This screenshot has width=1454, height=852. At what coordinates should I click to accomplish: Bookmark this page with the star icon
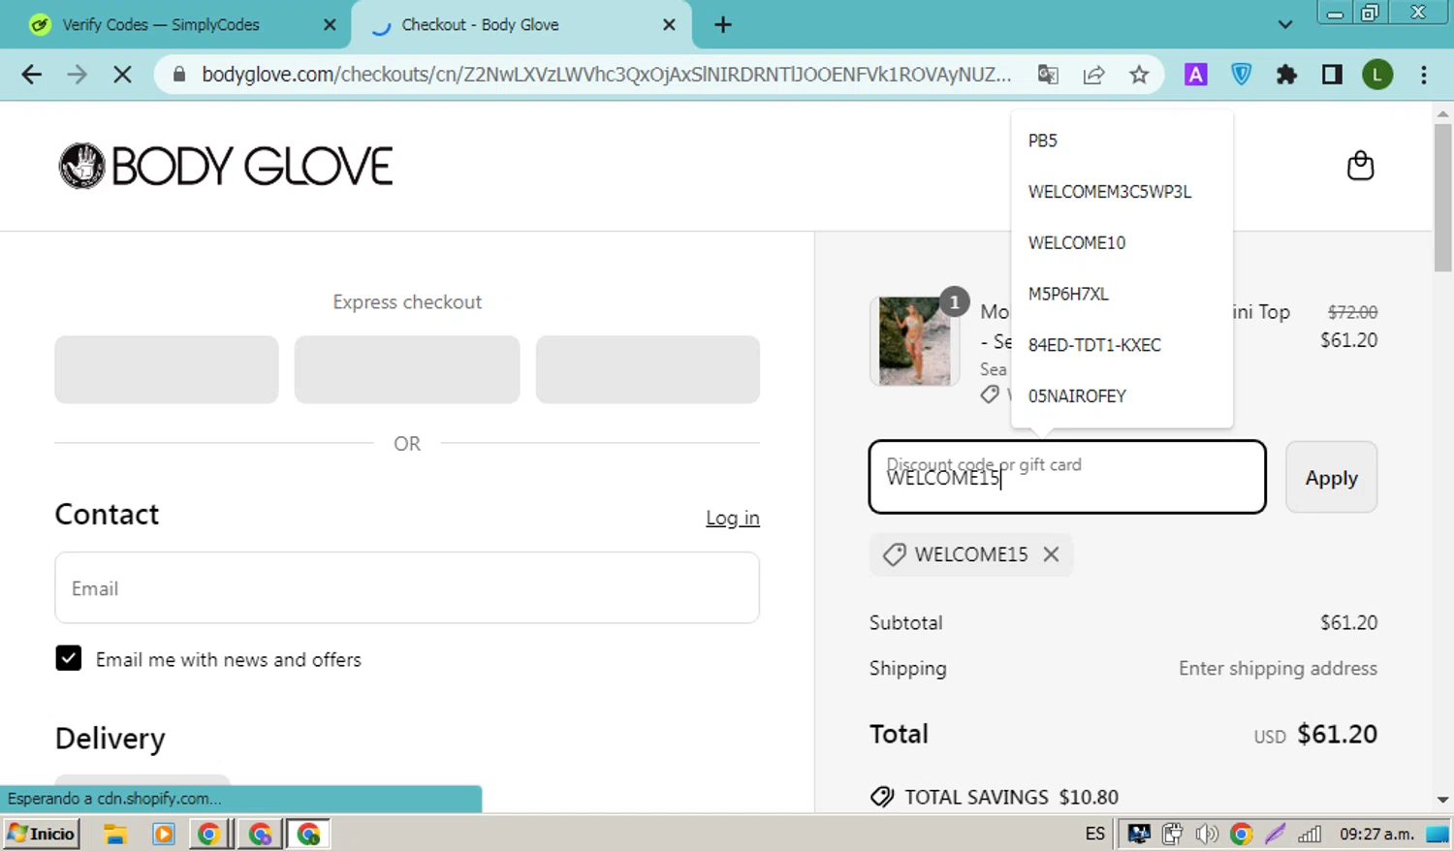click(1139, 75)
